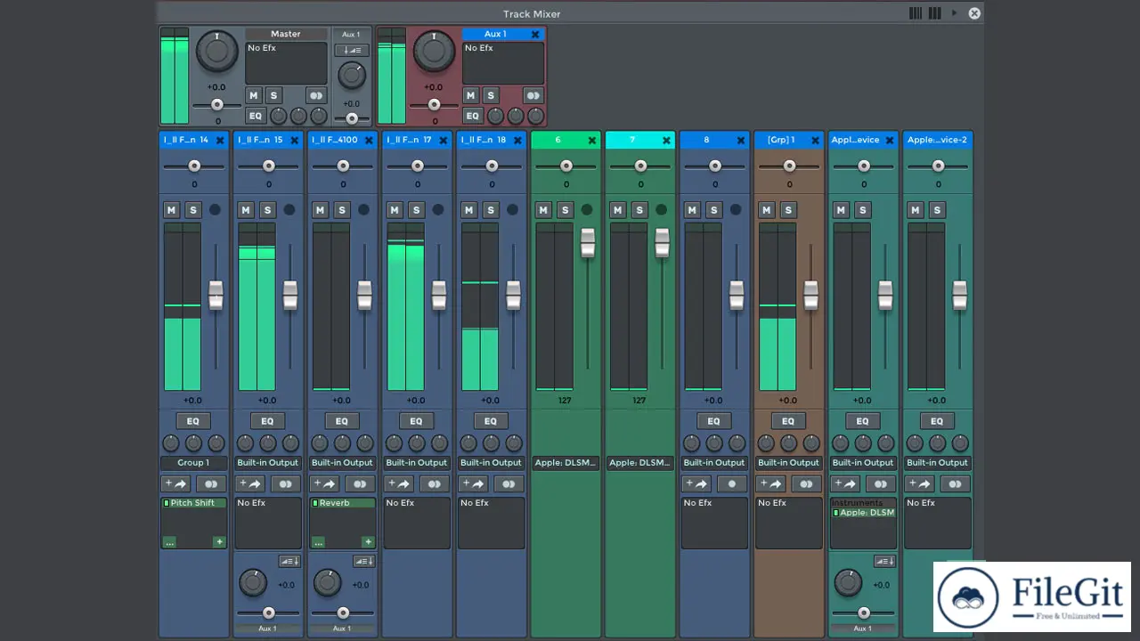1140x641 pixels.
Task: Mute track 7
Action: click(618, 210)
